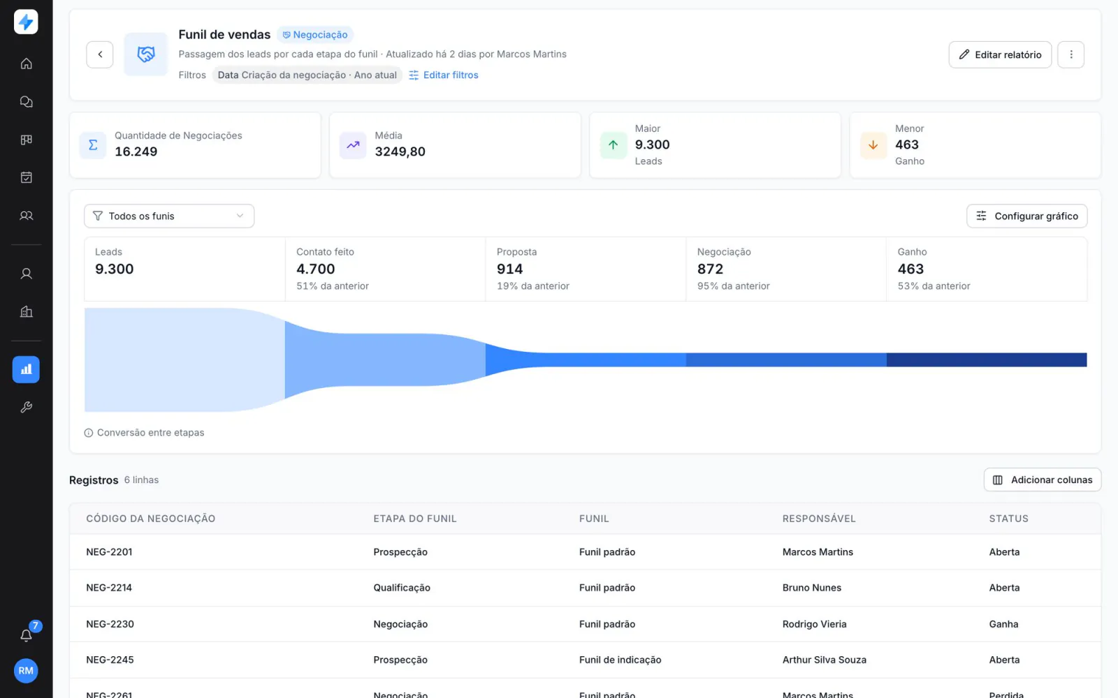Select the Contato feito stage card
This screenshot has width=1118, height=698.
[x=385, y=269]
